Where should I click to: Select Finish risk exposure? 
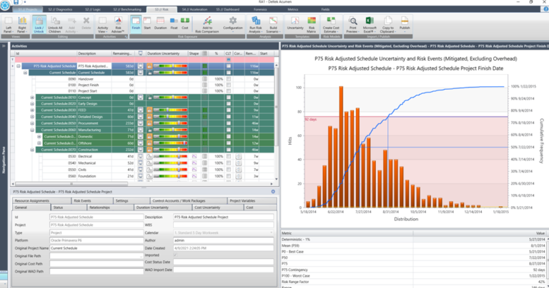point(136,24)
